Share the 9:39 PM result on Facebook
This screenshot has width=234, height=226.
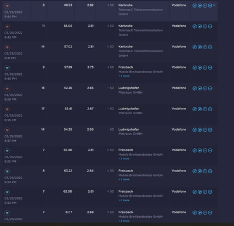205,88
